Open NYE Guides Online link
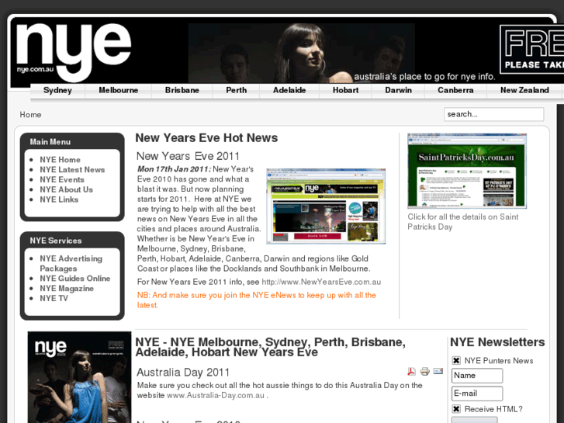The width and height of the screenshot is (564, 423). 74,279
